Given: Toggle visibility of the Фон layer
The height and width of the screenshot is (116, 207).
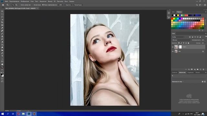Looking at the screenshot, I should (173, 52).
